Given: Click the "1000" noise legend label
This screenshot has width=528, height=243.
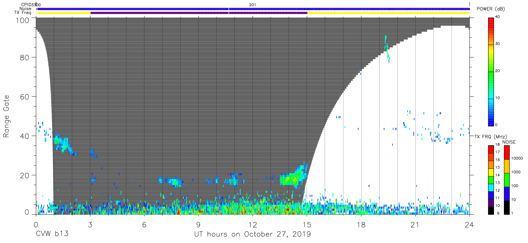Looking at the screenshot, I should (517, 172).
